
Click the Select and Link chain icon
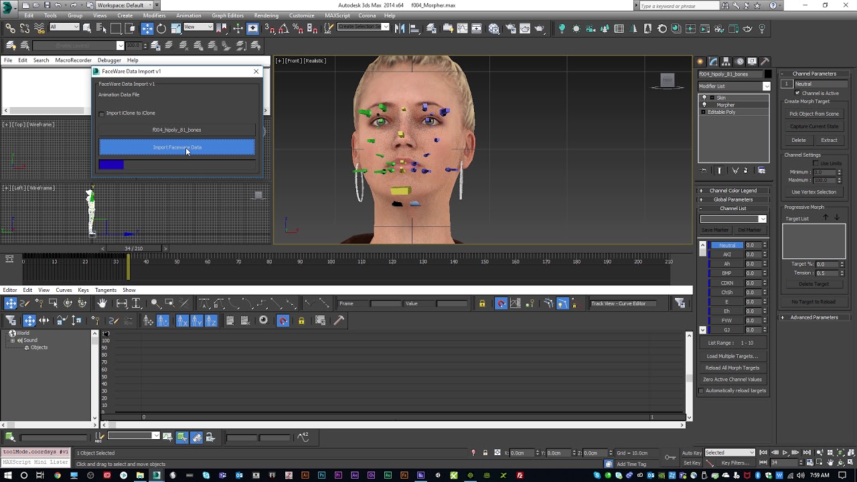click(10, 28)
